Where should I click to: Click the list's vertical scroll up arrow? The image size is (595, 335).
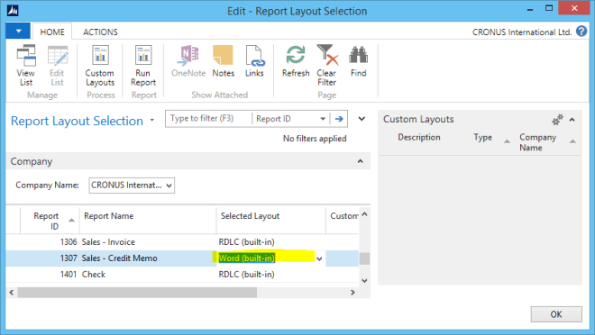(x=364, y=214)
